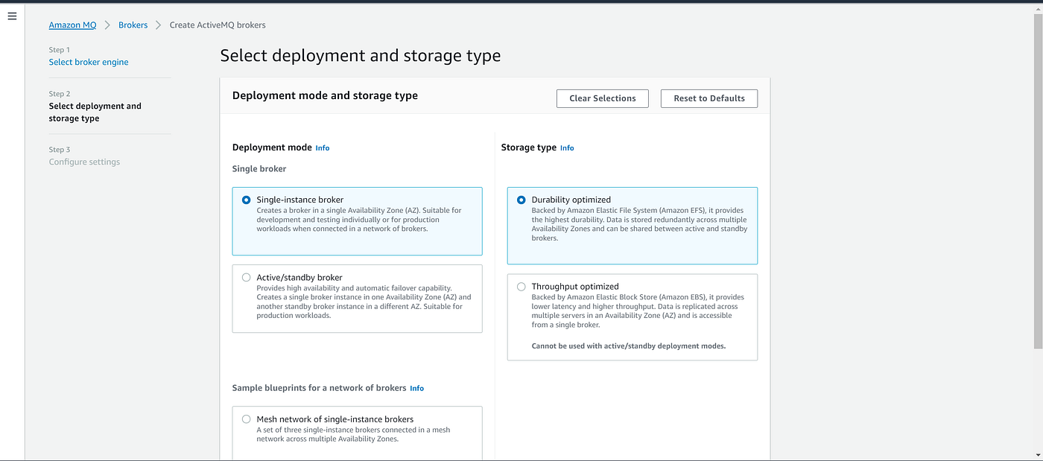Click Step 3 Configure settings

point(84,162)
